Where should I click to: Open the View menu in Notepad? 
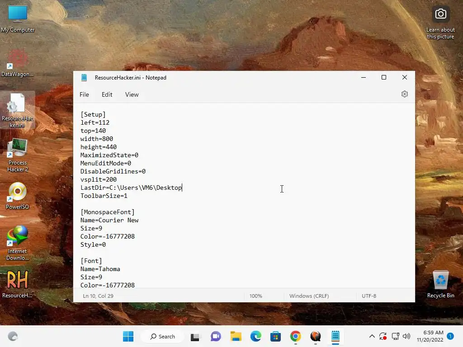tap(132, 94)
